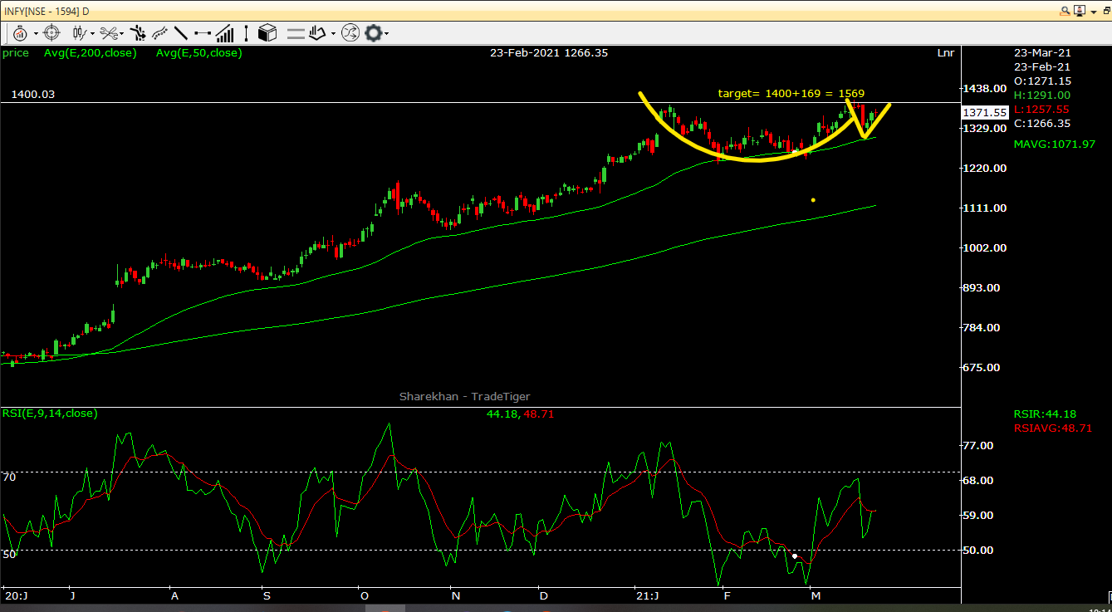Click the 'price' legend label
This screenshot has width=1112, height=612.
[x=16, y=53]
